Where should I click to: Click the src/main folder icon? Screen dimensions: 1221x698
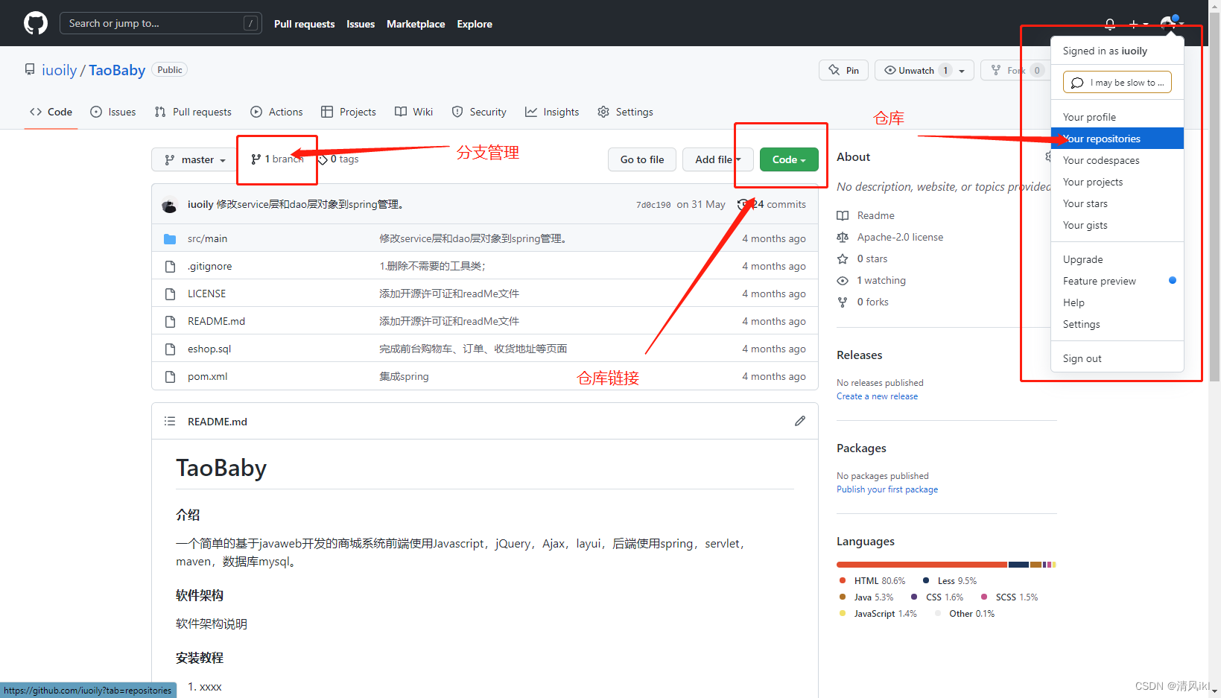[170, 238]
